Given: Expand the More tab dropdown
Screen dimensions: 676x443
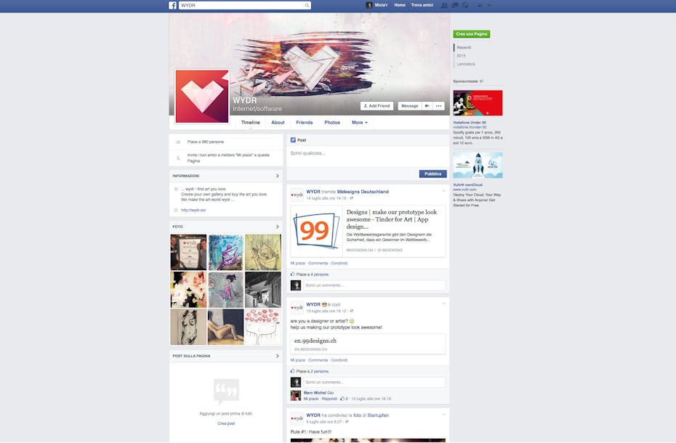Looking at the screenshot, I should point(360,123).
